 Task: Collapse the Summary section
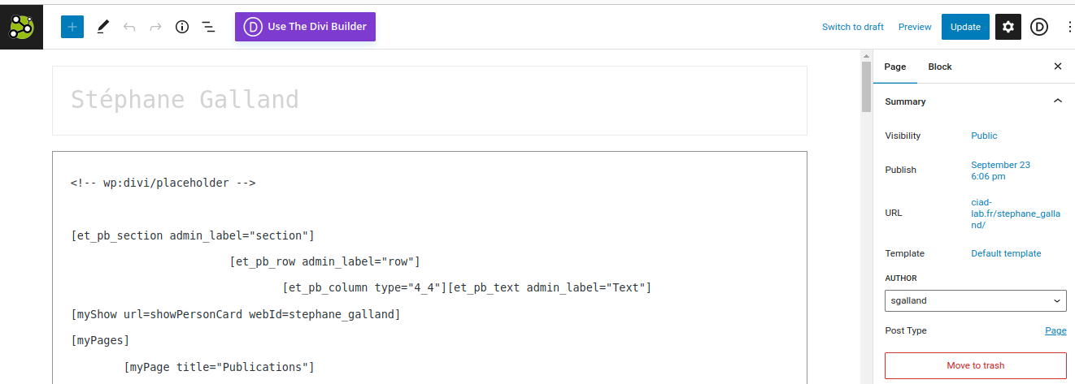coord(976,101)
